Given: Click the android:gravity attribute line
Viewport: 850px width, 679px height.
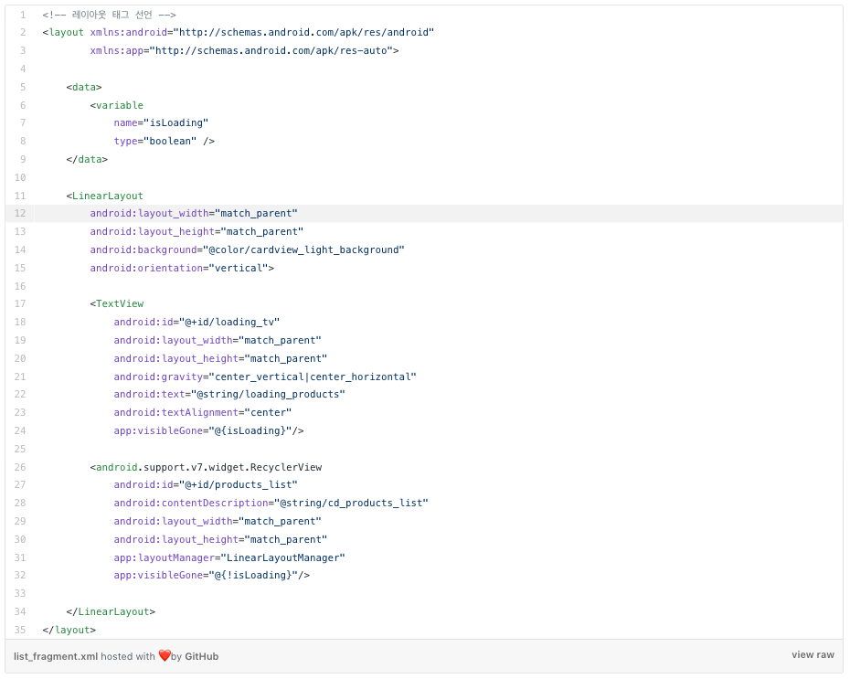Looking at the screenshot, I should [x=265, y=377].
